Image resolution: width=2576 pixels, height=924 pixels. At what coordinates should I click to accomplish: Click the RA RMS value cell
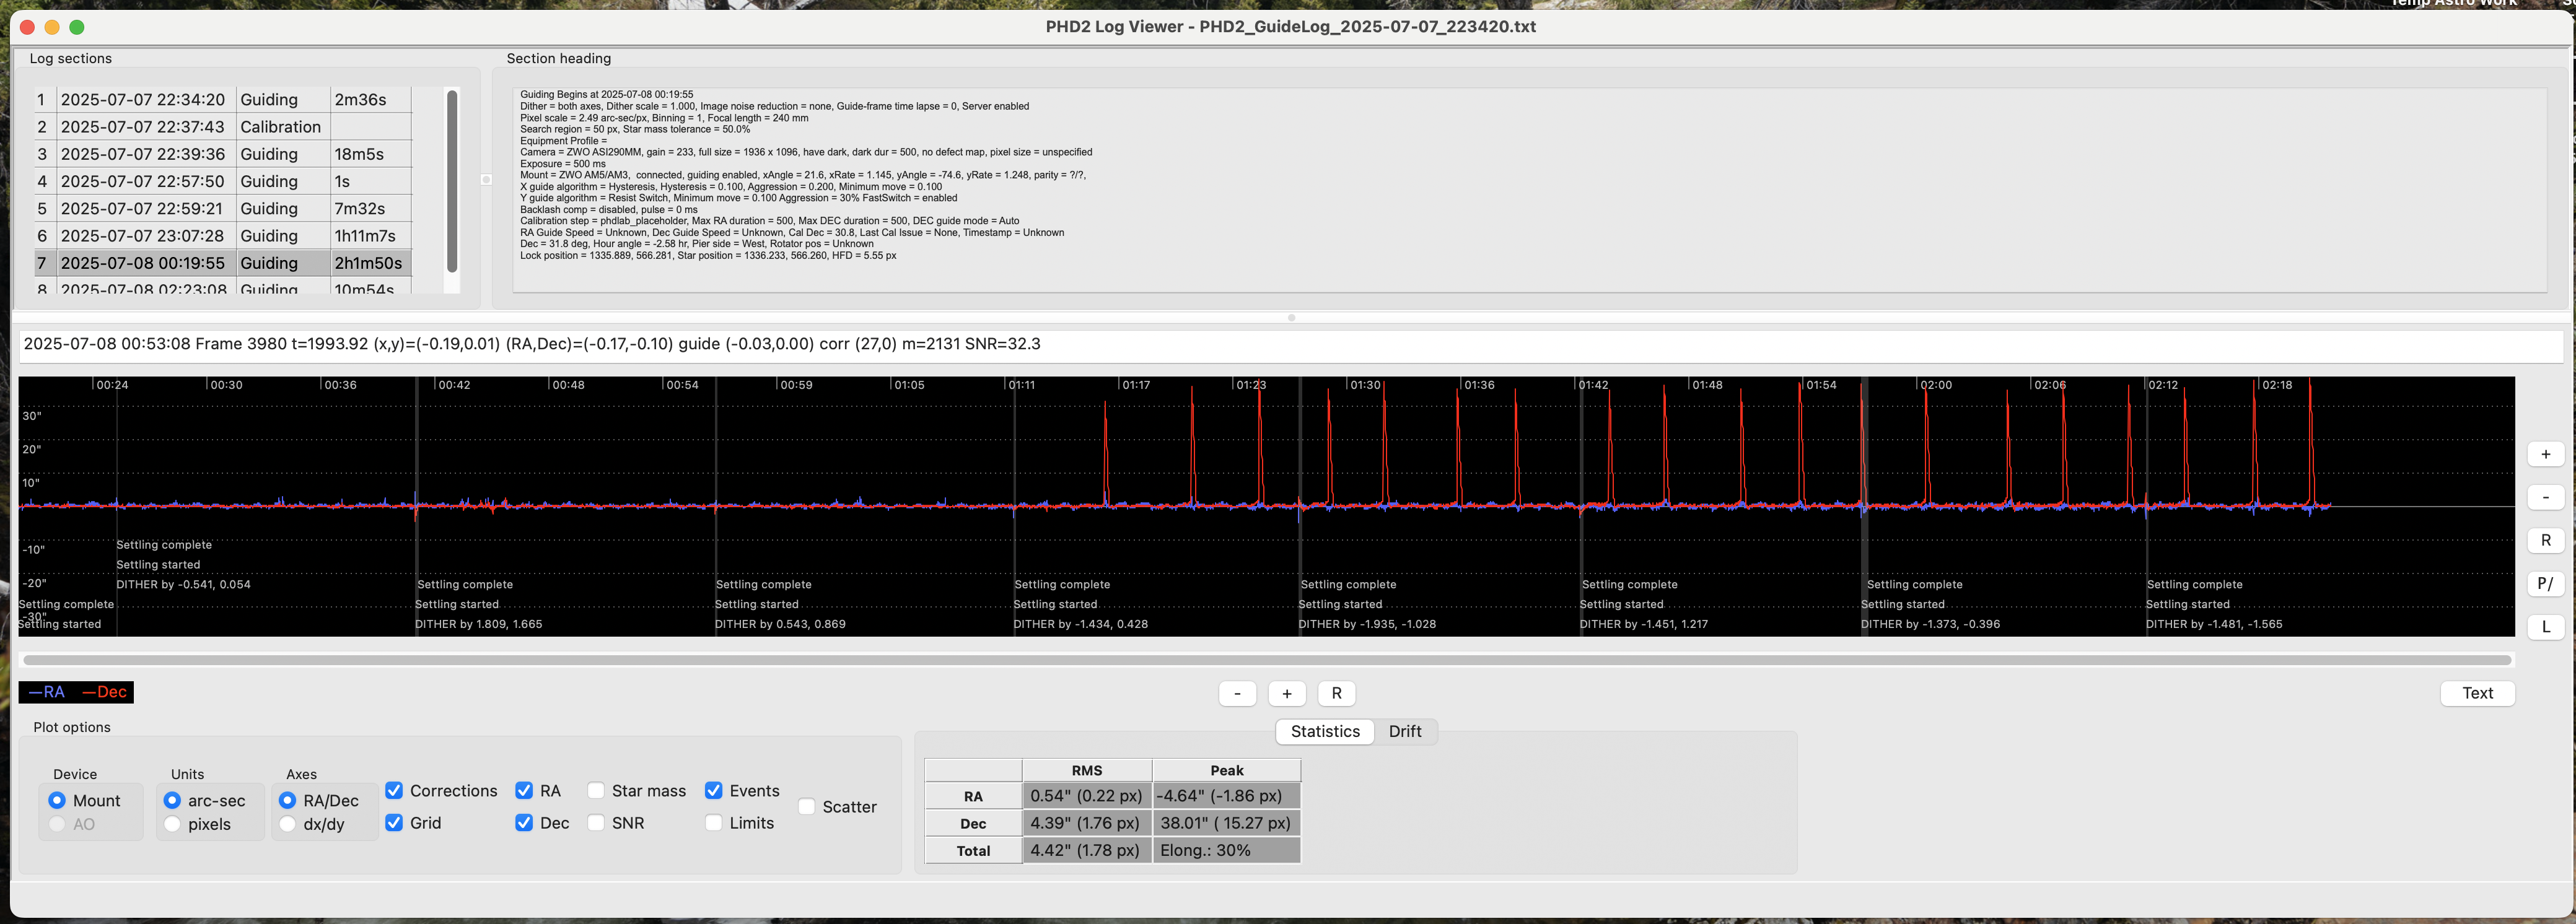[x=1087, y=796]
